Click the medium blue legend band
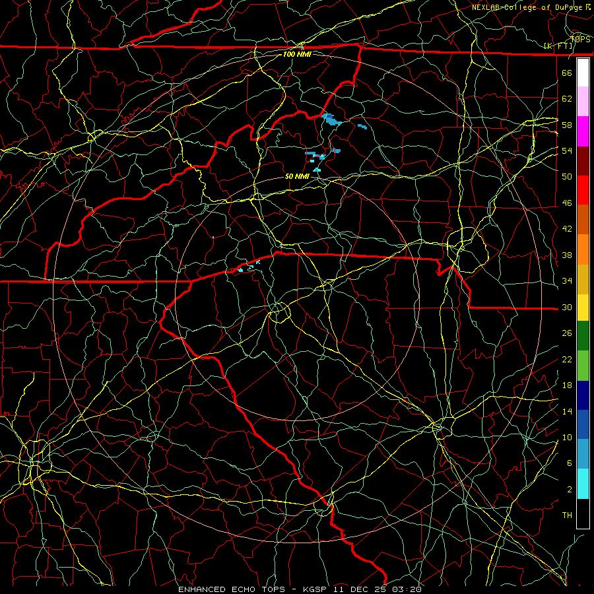 coord(583,424)
